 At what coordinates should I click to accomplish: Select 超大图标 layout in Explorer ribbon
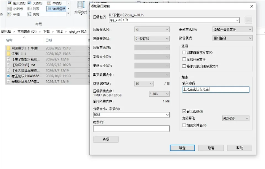coord(17,3)
